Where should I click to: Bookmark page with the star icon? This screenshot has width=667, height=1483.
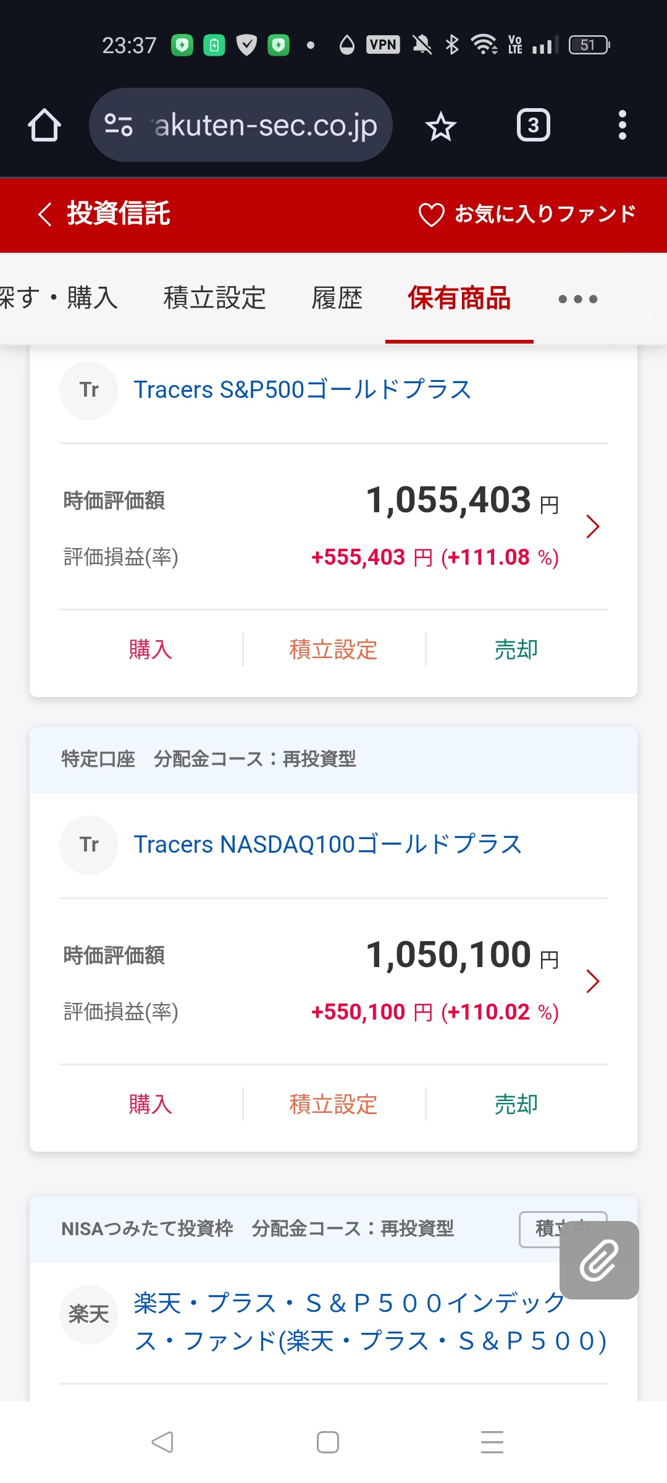[440, 126]
